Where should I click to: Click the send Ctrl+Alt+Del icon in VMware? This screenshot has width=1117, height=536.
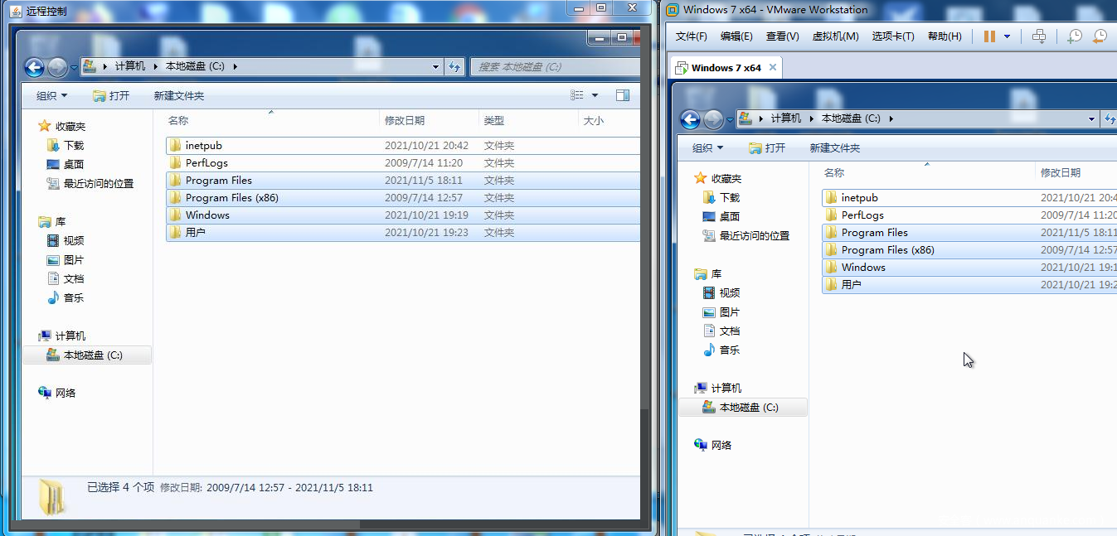1039,36
